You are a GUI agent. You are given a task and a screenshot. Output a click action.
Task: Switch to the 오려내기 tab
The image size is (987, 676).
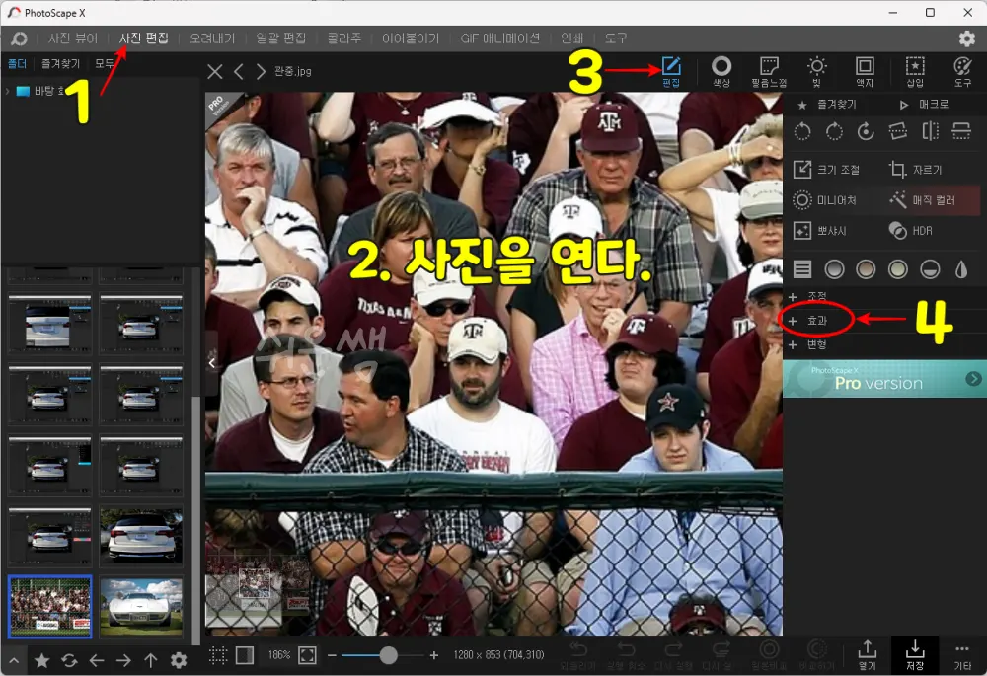coord(212,38)
